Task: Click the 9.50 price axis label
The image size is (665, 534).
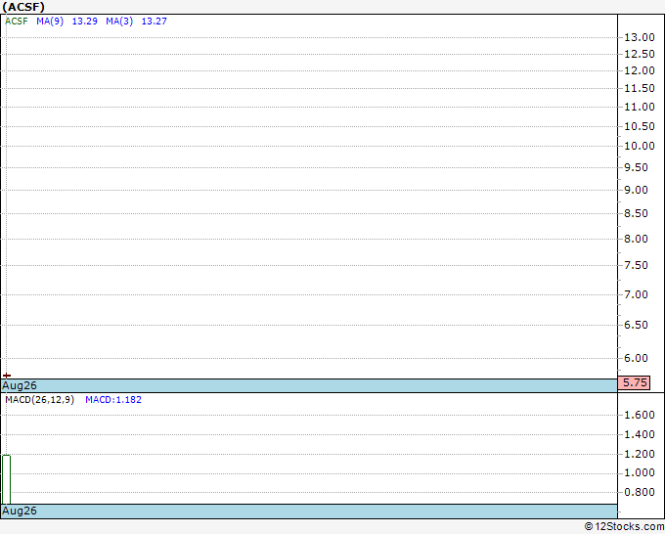Action: pyautogui.click(x=637, y=167)
